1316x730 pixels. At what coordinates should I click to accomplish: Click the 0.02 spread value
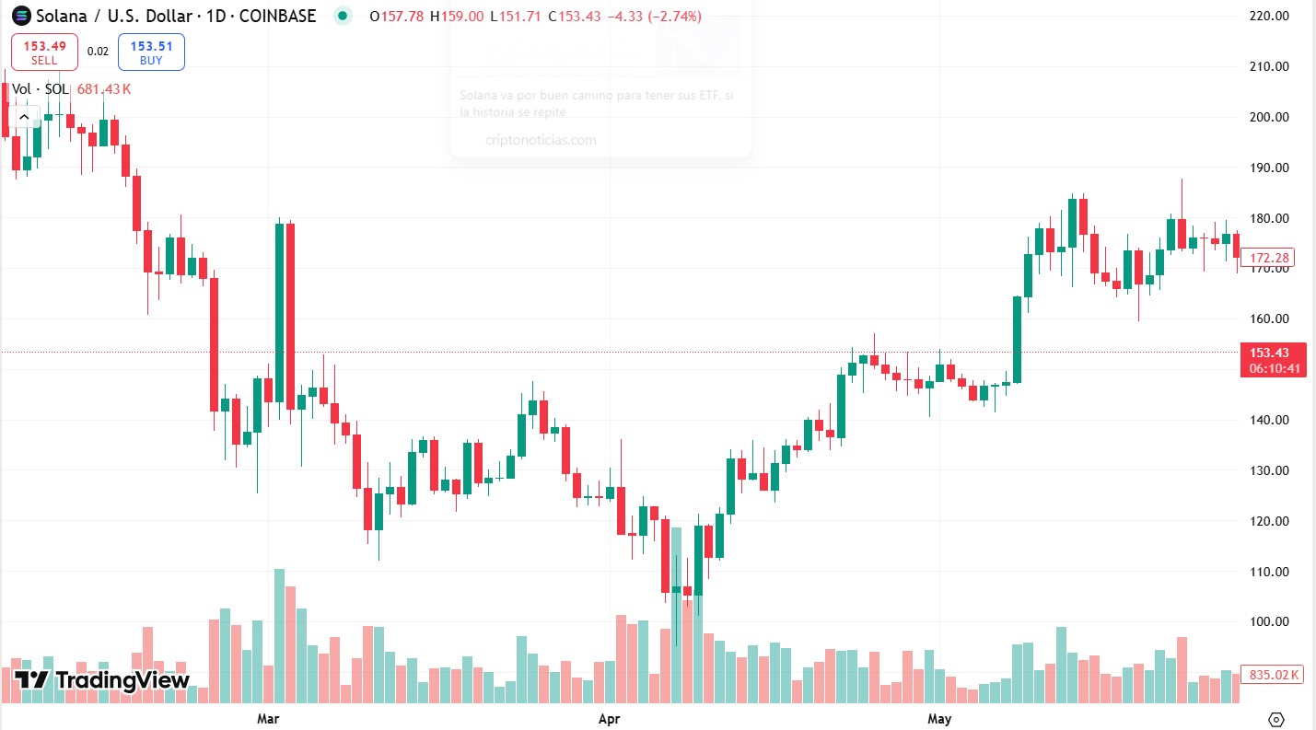coord(98,52)
